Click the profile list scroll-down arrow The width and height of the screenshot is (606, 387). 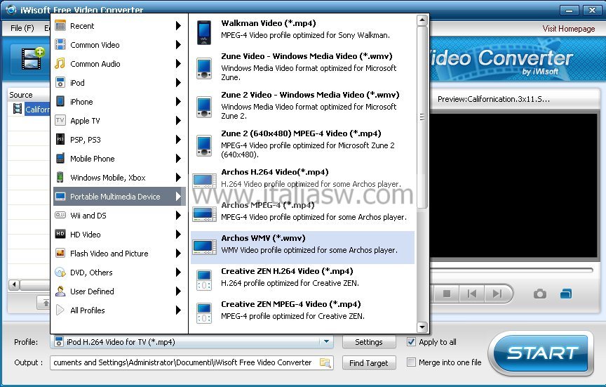pos(422,327)
